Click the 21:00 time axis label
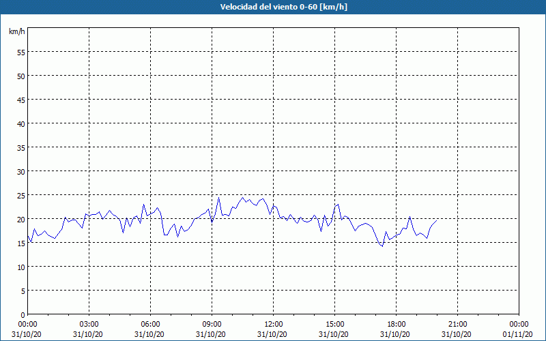The height and width of the screenshot is (341, 546). (x=457, y=325)
